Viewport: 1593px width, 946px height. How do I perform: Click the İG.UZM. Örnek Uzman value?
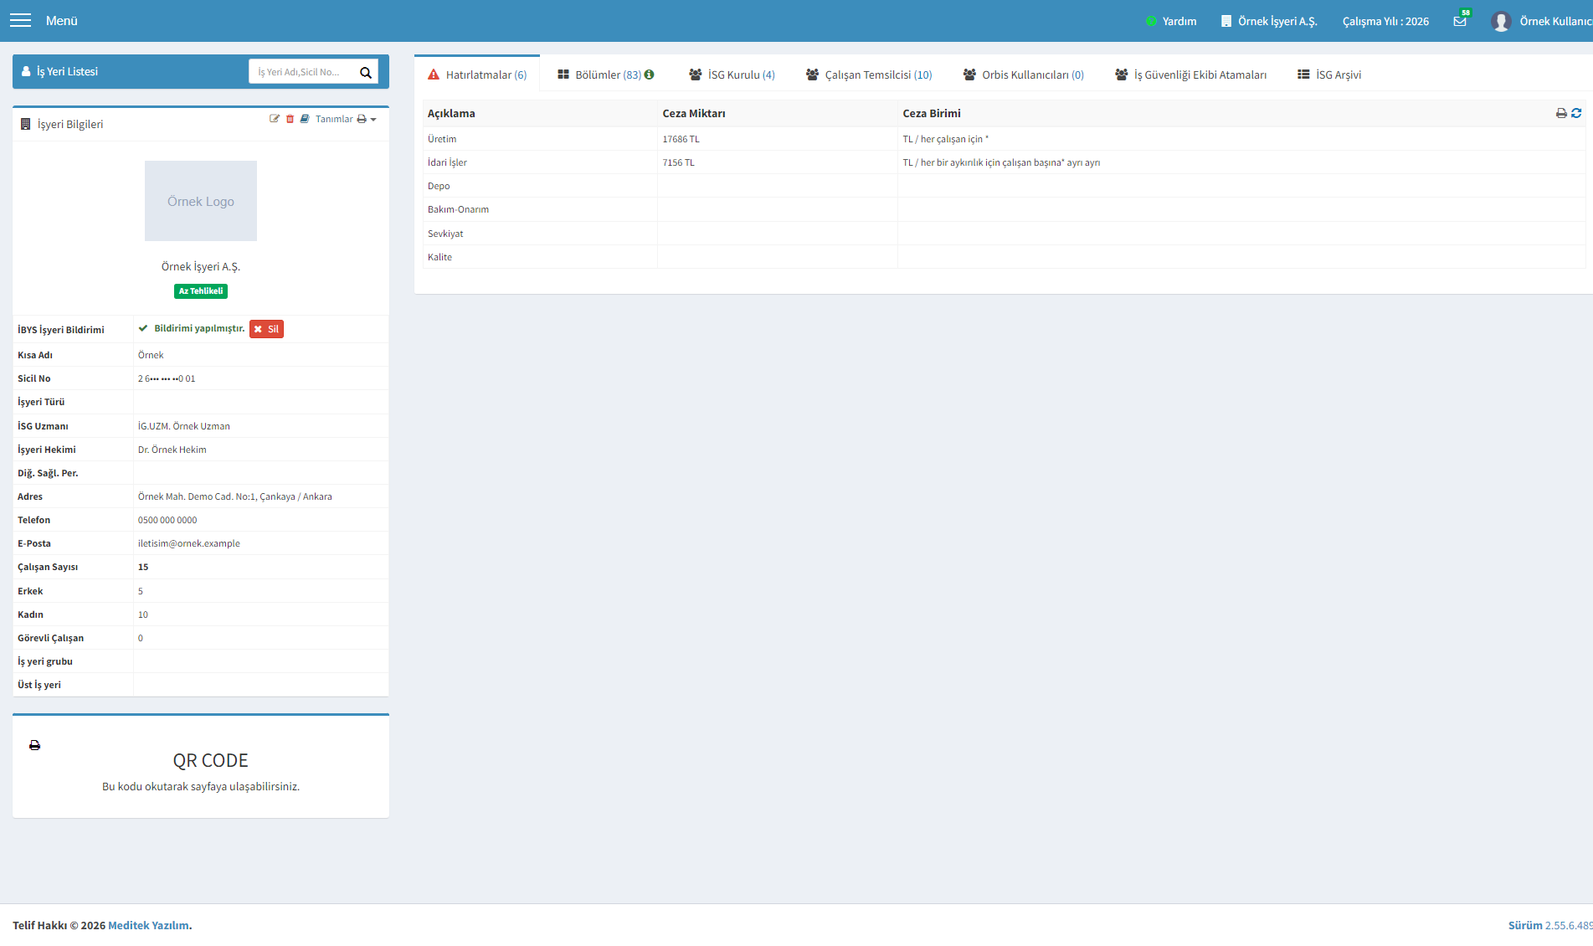pos(184,426)
